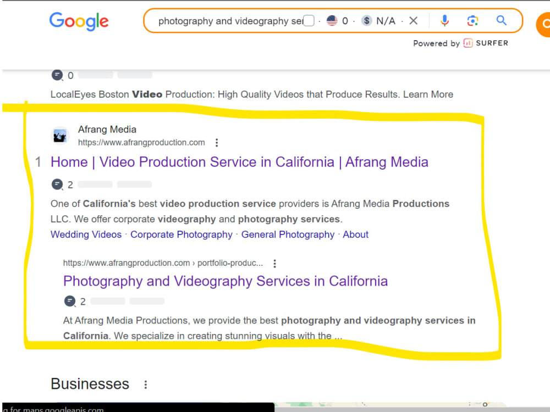Clear the search query with X
This screenshot has width=550, height=412.
tap(414, 21)
